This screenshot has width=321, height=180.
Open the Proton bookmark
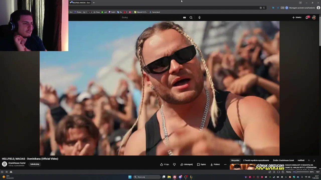coord(78,12)
